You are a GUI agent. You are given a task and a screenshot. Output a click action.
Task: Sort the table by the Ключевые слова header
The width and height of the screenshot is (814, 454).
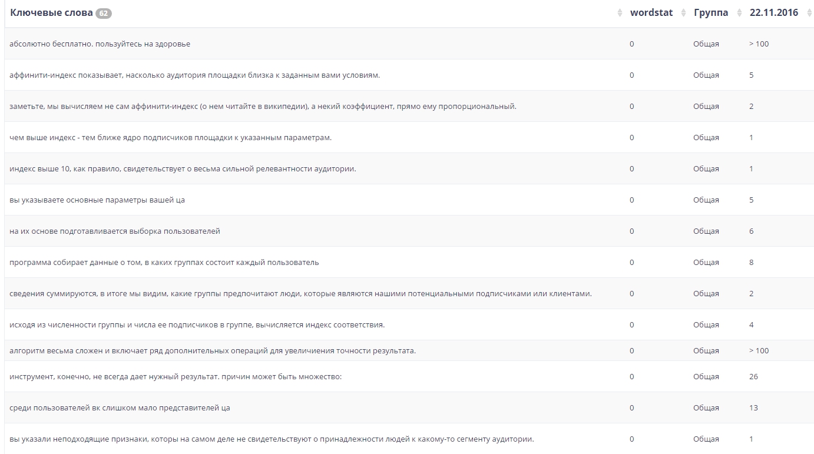(x=51, y=13)
